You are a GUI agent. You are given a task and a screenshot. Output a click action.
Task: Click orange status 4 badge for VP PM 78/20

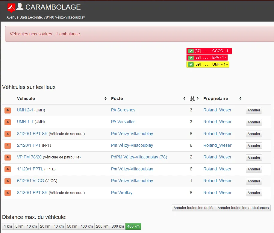pyautogui.click(x=7, y=157)
